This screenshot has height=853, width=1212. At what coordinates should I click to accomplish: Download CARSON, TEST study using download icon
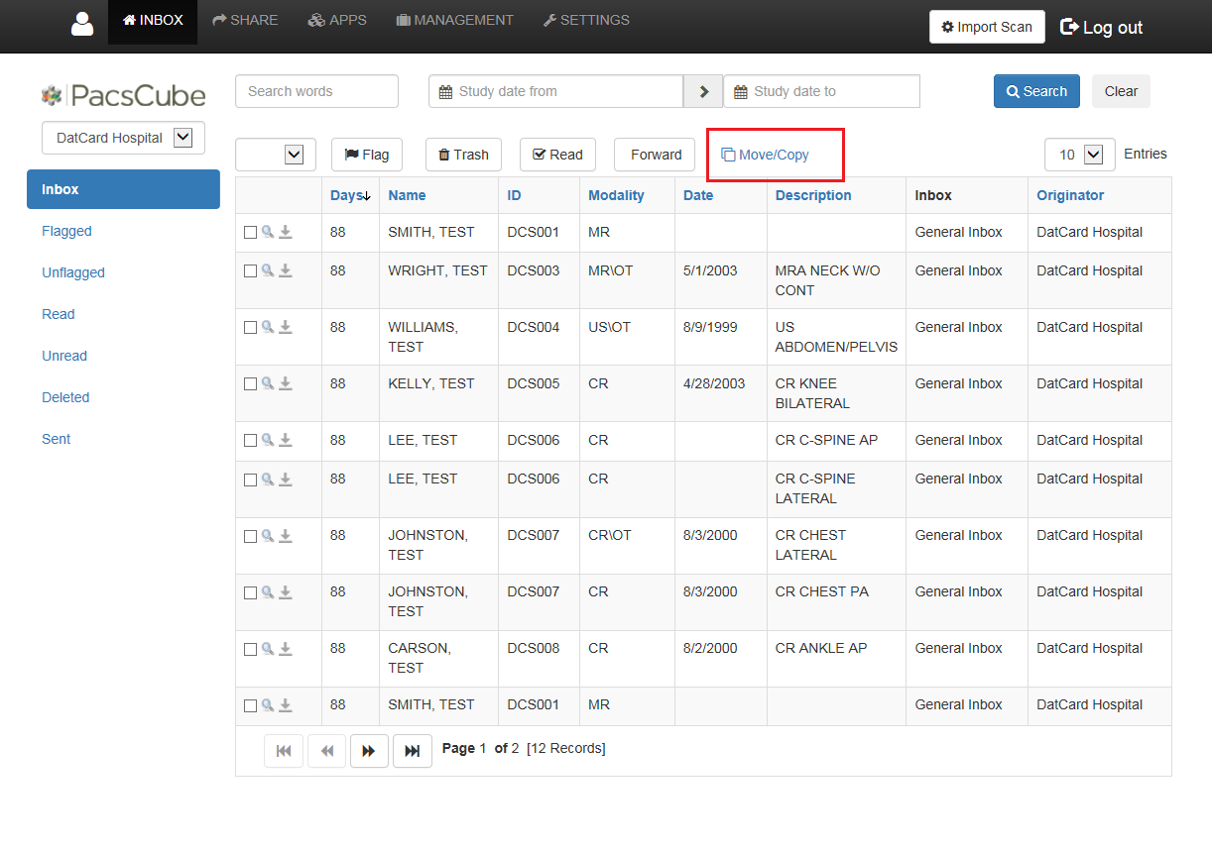tap(286, 648)
